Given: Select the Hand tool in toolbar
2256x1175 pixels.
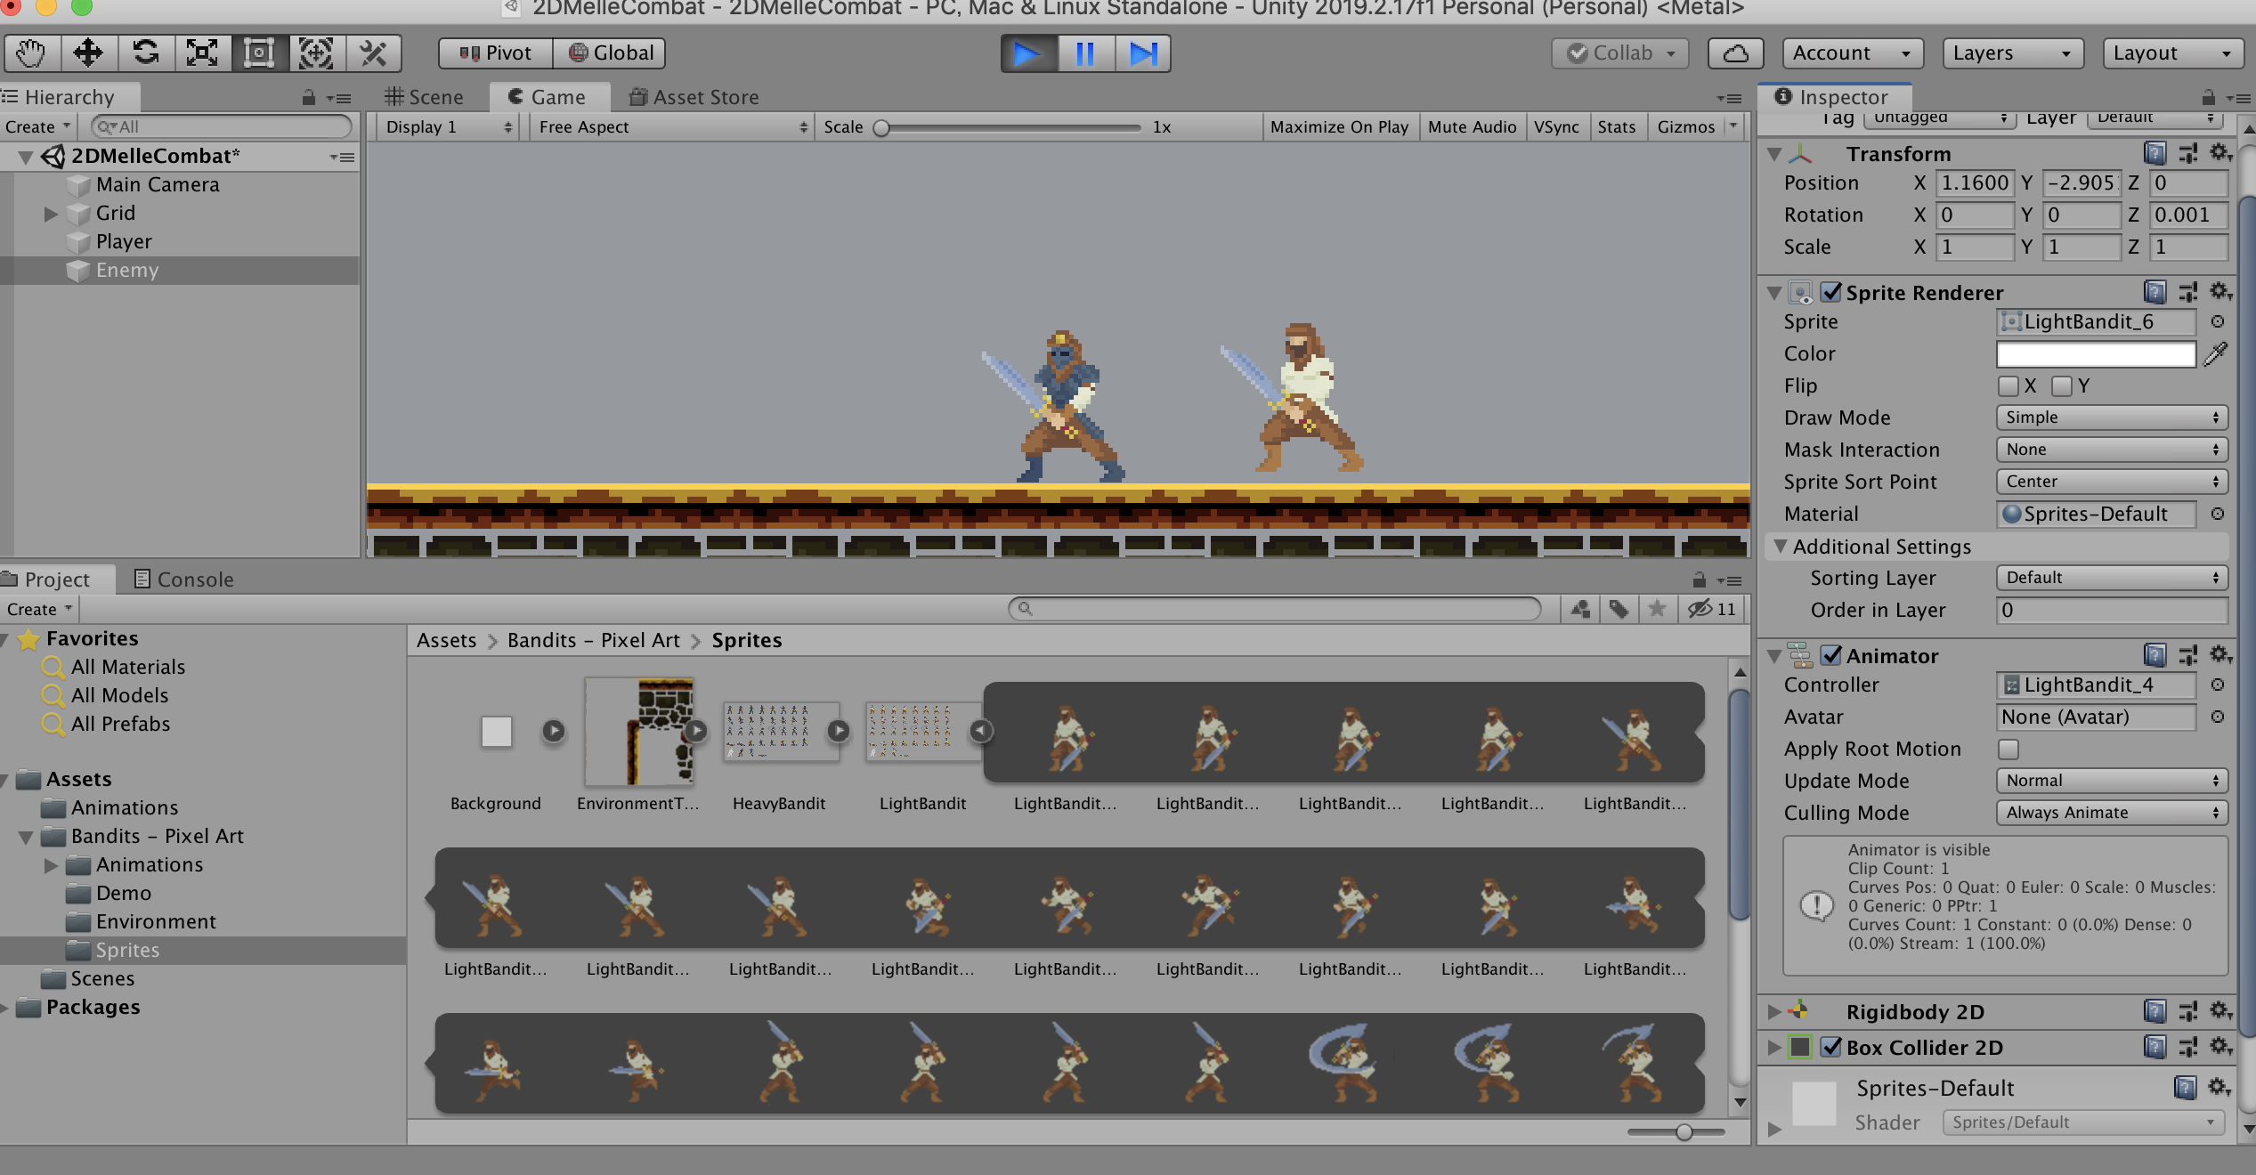Looking at the screenshot, I should tap(31, 53).
